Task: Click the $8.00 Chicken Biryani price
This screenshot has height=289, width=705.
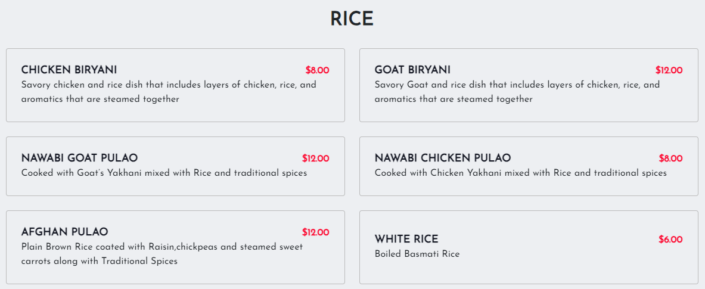Action: pos(317,70)
